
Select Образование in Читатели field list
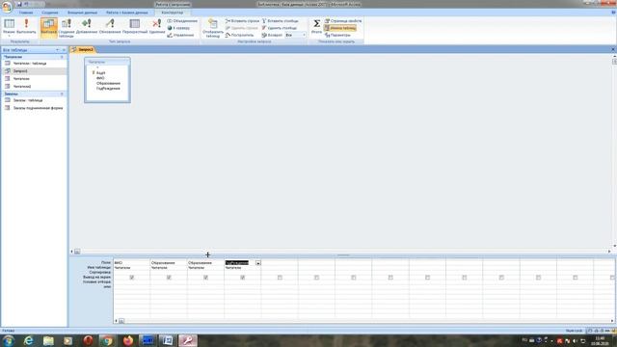point(109,84)
